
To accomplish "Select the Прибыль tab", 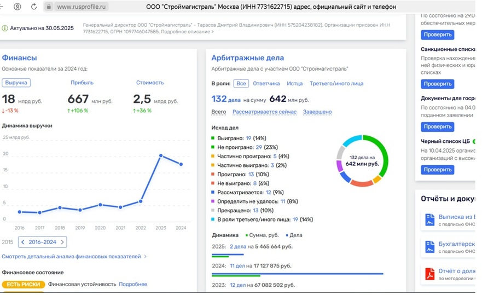I will click(82, 83).
